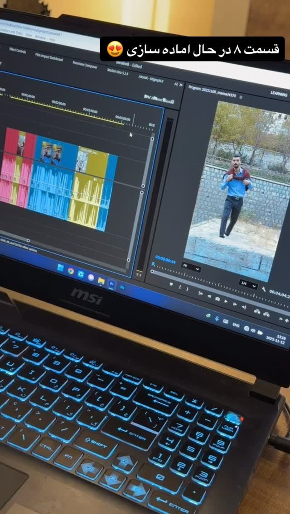
Task: Click the touch keyboard tray icon
Action: pos(226,321)
